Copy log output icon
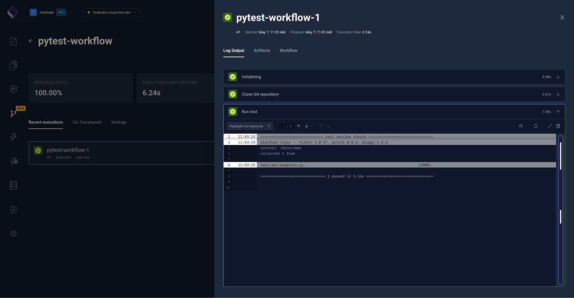Viewport: 574px width, 298px height. point(558,126)
